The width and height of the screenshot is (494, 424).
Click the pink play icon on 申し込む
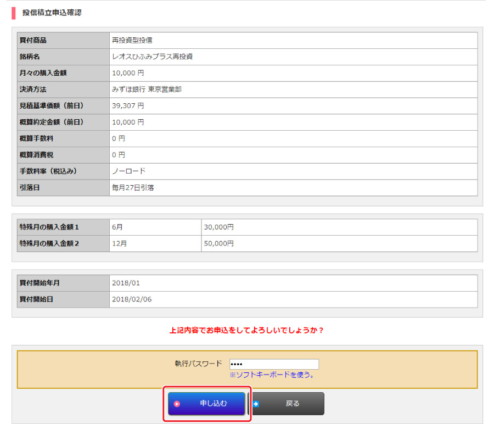click(x=177, y=404)
